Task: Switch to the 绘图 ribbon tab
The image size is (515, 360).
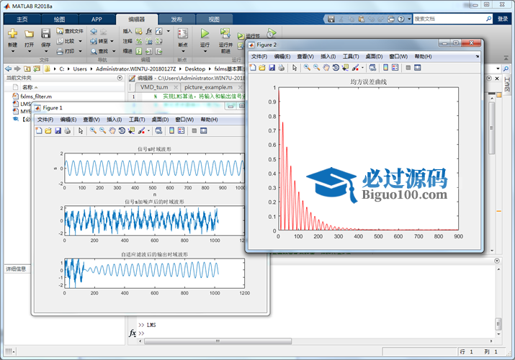Action: click(59, 19)
